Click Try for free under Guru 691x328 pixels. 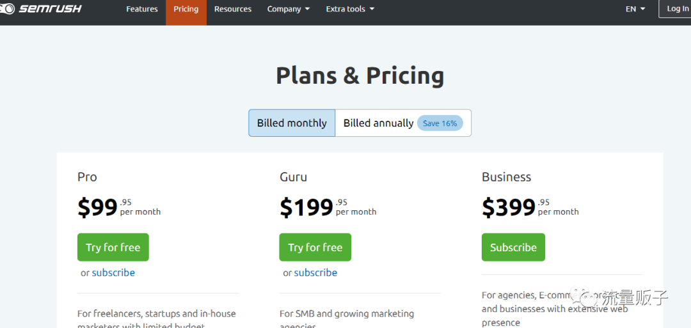click(315, 247)
